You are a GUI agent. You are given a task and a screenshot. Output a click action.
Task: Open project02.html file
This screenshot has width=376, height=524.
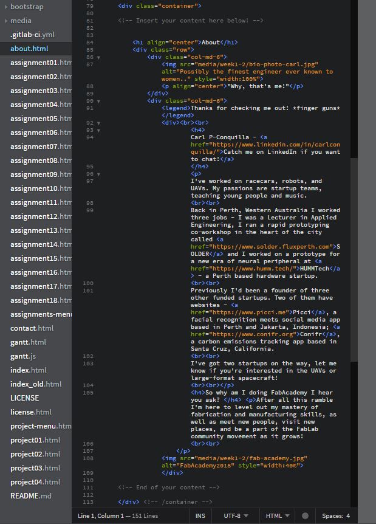coord(35,455)
